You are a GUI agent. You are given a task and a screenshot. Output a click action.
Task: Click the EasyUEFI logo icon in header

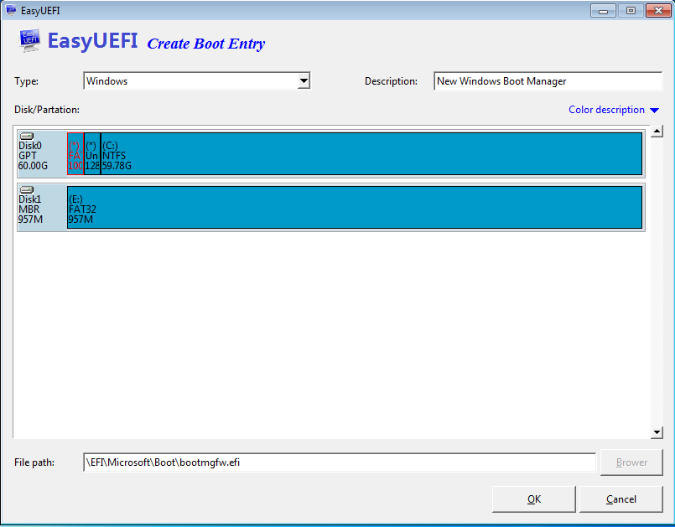tap(29, 41)
